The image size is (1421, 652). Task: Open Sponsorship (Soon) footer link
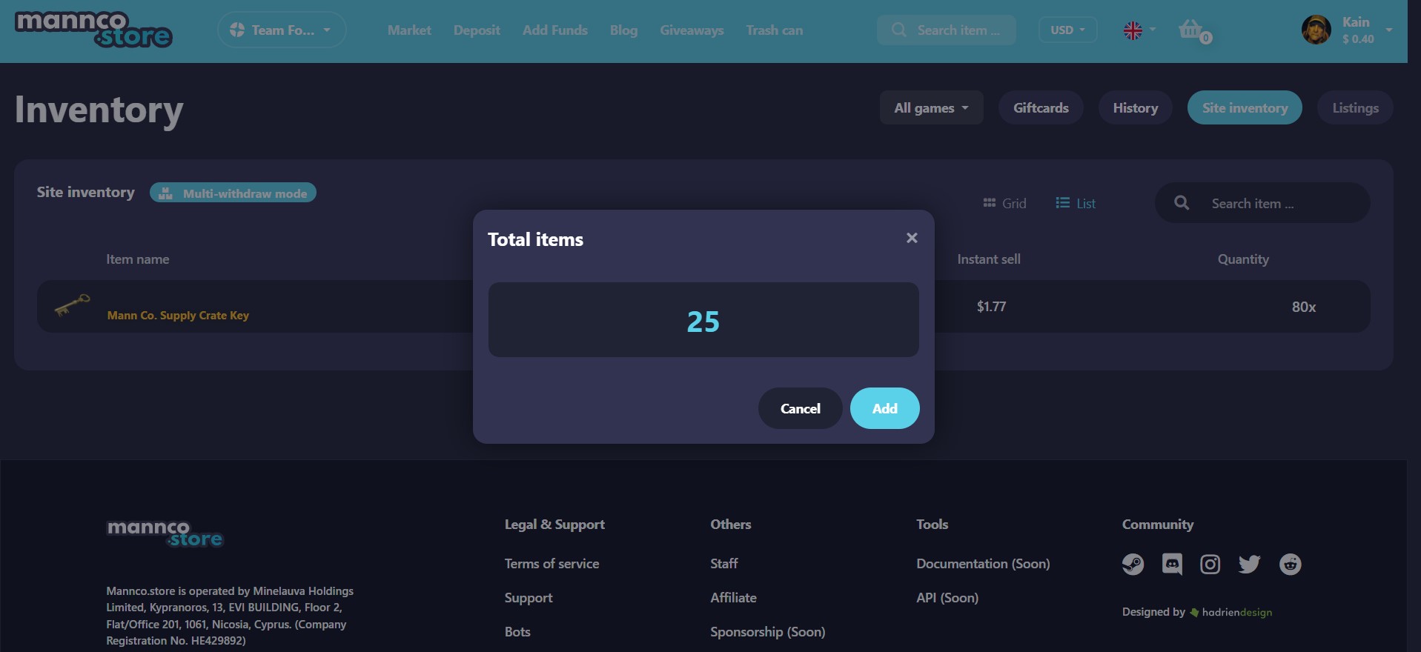(x=767, y=632)
